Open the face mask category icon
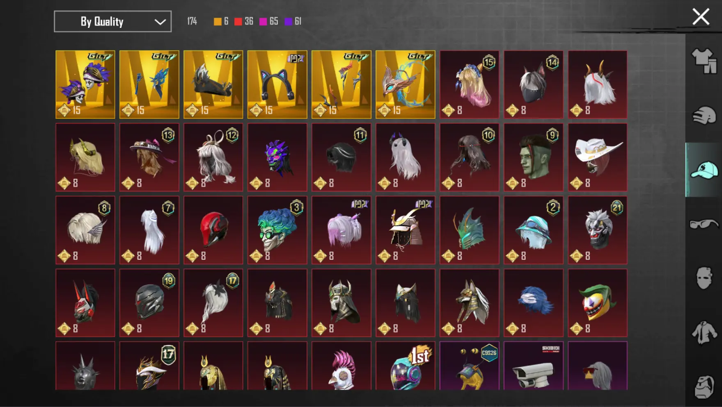The height and width of the screenshot is (407, 722). [704, 278]
